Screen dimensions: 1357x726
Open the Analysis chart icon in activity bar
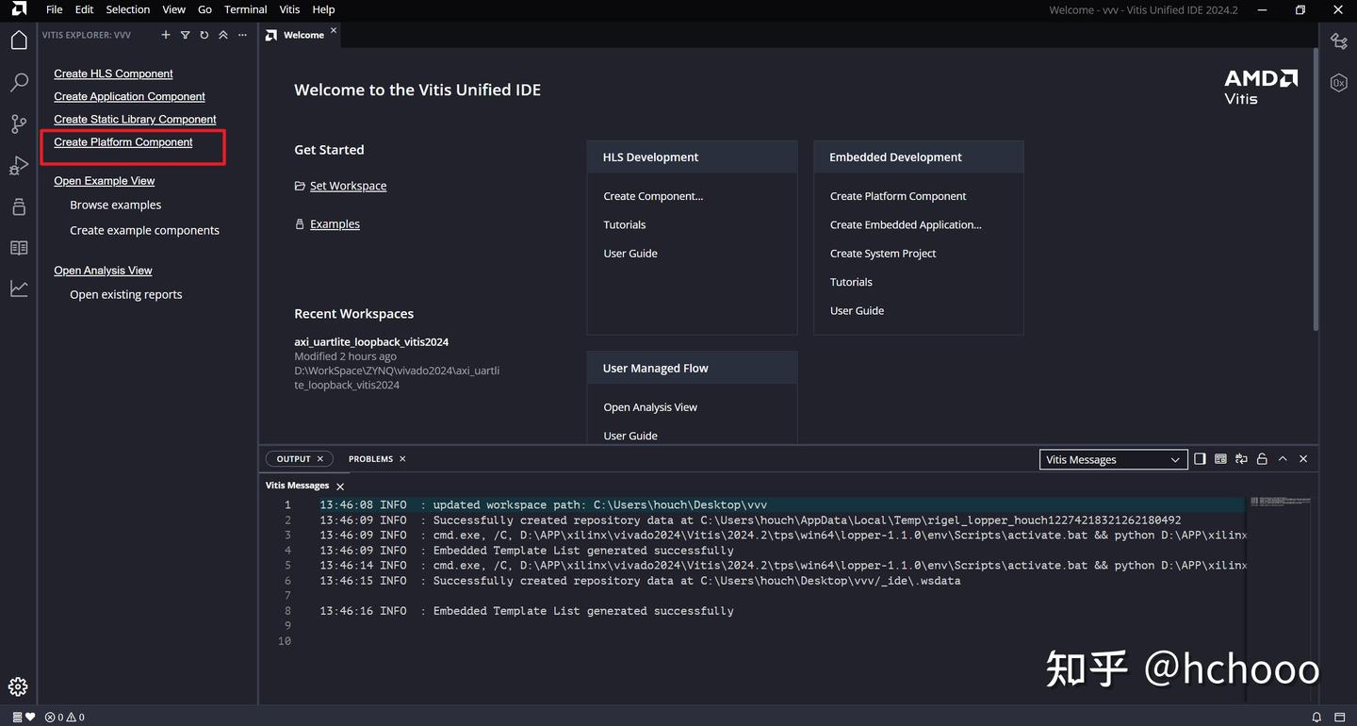(x=19, y=289)
